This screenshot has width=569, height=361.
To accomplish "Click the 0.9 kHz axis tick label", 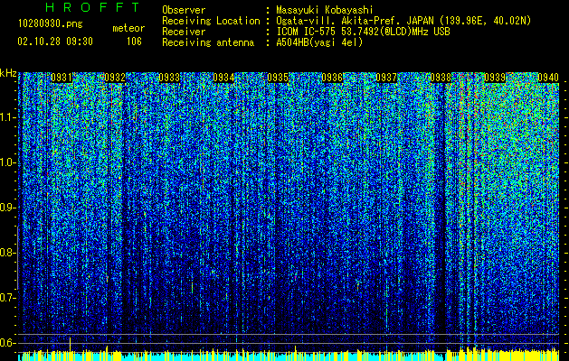I will click(8, 208).
